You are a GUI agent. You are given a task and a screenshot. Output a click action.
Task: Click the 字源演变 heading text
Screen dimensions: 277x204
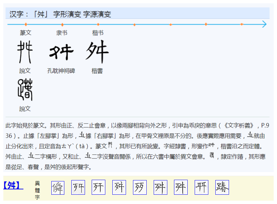[x=97, y=14]
